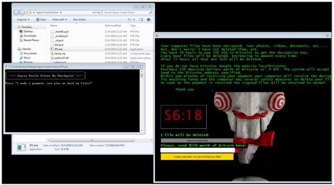Open the Organize dropdown menu
This screenshot has height=185, width=334.
pos(23,19)
